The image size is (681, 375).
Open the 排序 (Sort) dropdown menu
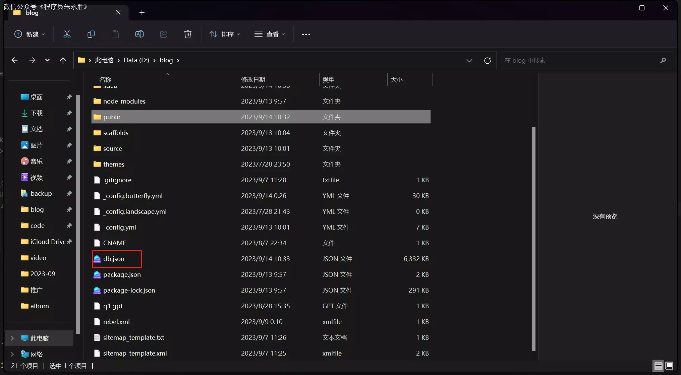pyautogui.click(x=225, y=34)
